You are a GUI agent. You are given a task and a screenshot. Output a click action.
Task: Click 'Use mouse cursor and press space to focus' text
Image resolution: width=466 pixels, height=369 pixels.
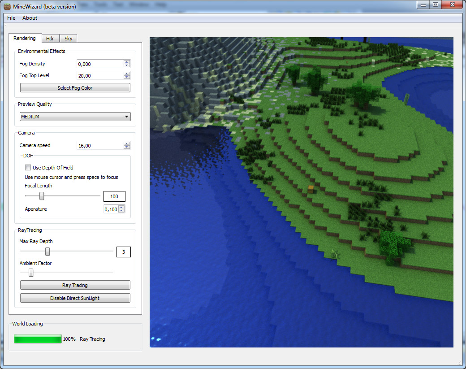pos(71,177)
